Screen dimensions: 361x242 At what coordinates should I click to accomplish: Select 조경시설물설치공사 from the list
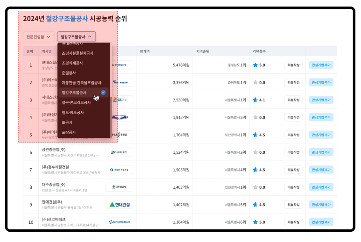(83, 53)
